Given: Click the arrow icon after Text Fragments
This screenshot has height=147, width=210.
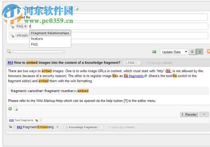Looking at the screenshot, I should pyautogui.click(x=36, y=120).
